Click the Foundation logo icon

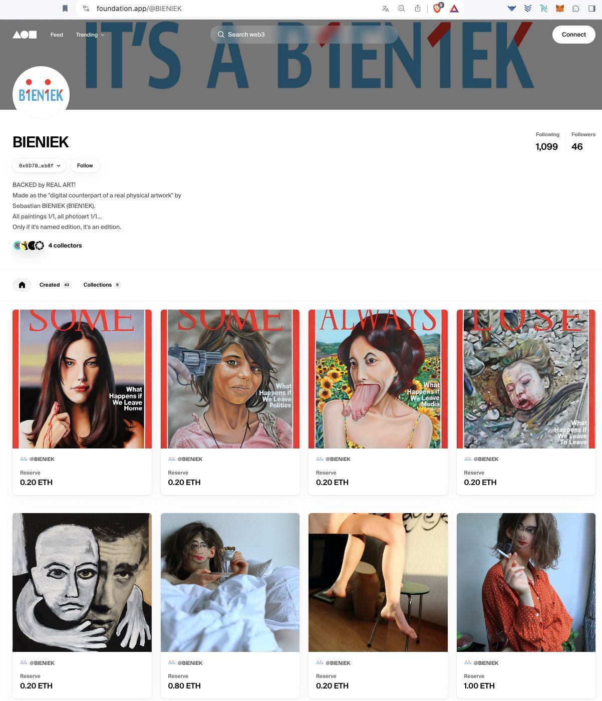click(25, 35)
